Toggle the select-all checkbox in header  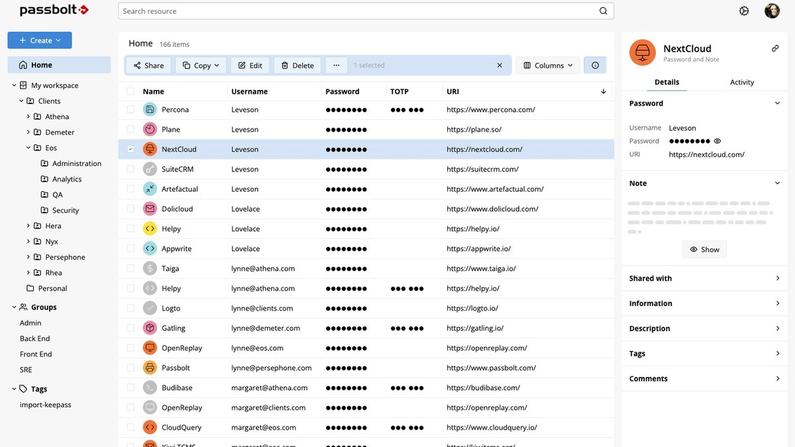click(x=131, y=91)
